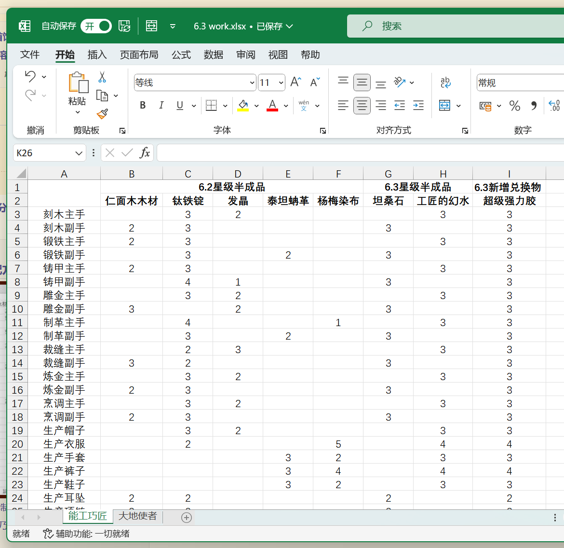The image size is (564, 548).
Task: Click the Increase Indent icon
Action: [x=418, y=106]
